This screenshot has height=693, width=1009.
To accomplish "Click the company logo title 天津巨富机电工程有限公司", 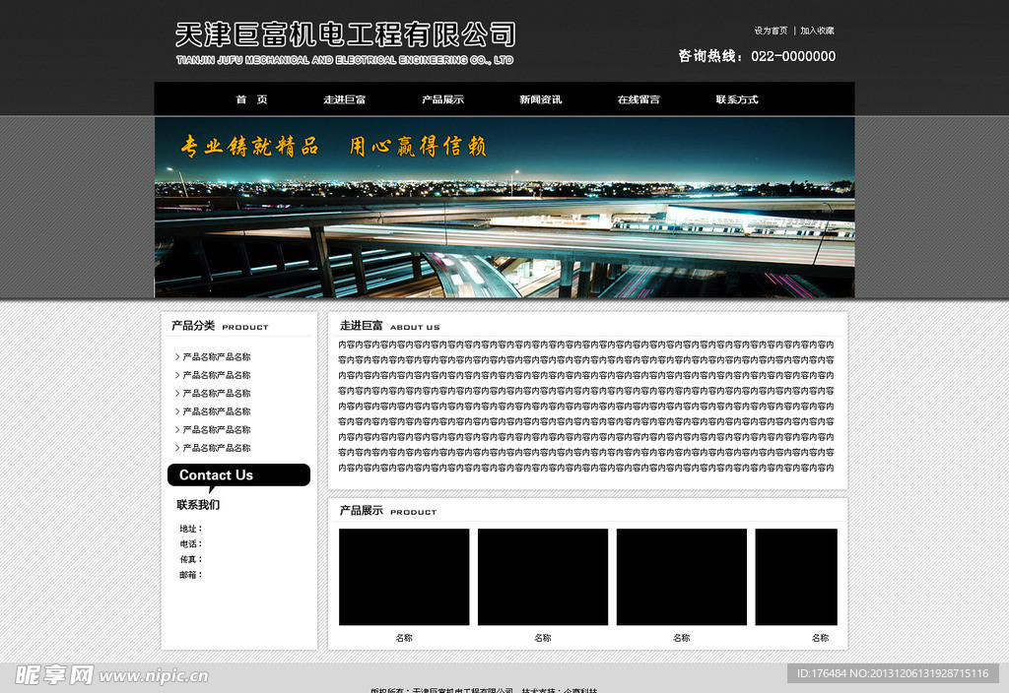I will (345, 35).
